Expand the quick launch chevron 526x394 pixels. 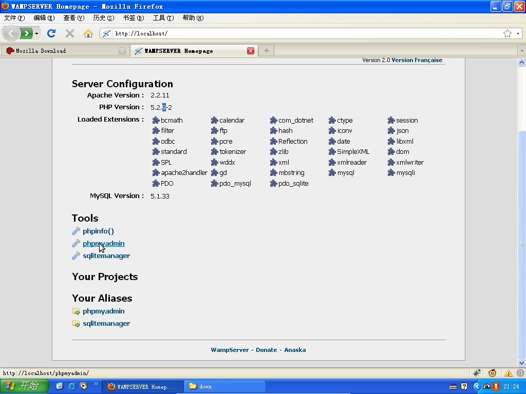[x=96, y=384]
